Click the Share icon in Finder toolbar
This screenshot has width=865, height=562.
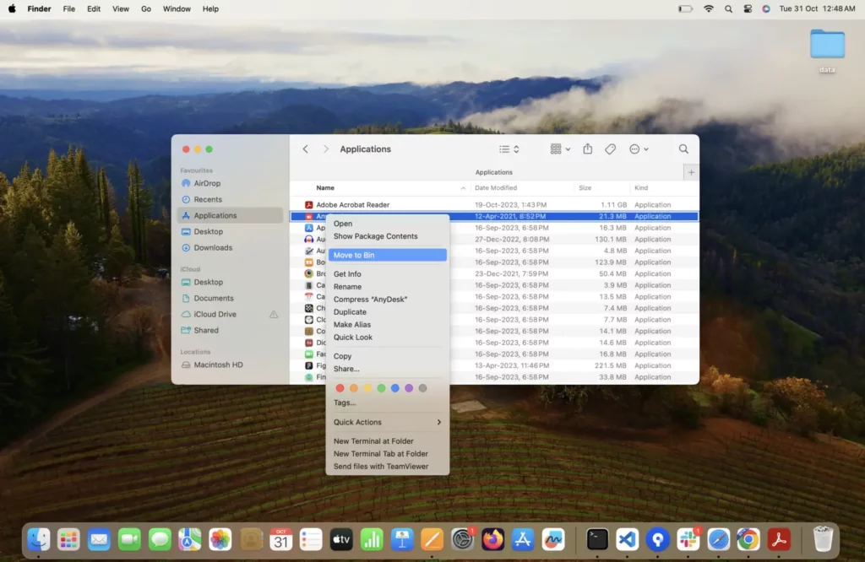pyautogui.click(x=587, y=149)
